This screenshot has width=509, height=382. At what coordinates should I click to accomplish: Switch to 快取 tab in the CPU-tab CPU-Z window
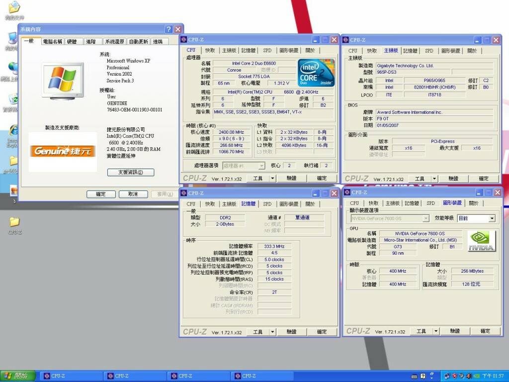(210, 50)
